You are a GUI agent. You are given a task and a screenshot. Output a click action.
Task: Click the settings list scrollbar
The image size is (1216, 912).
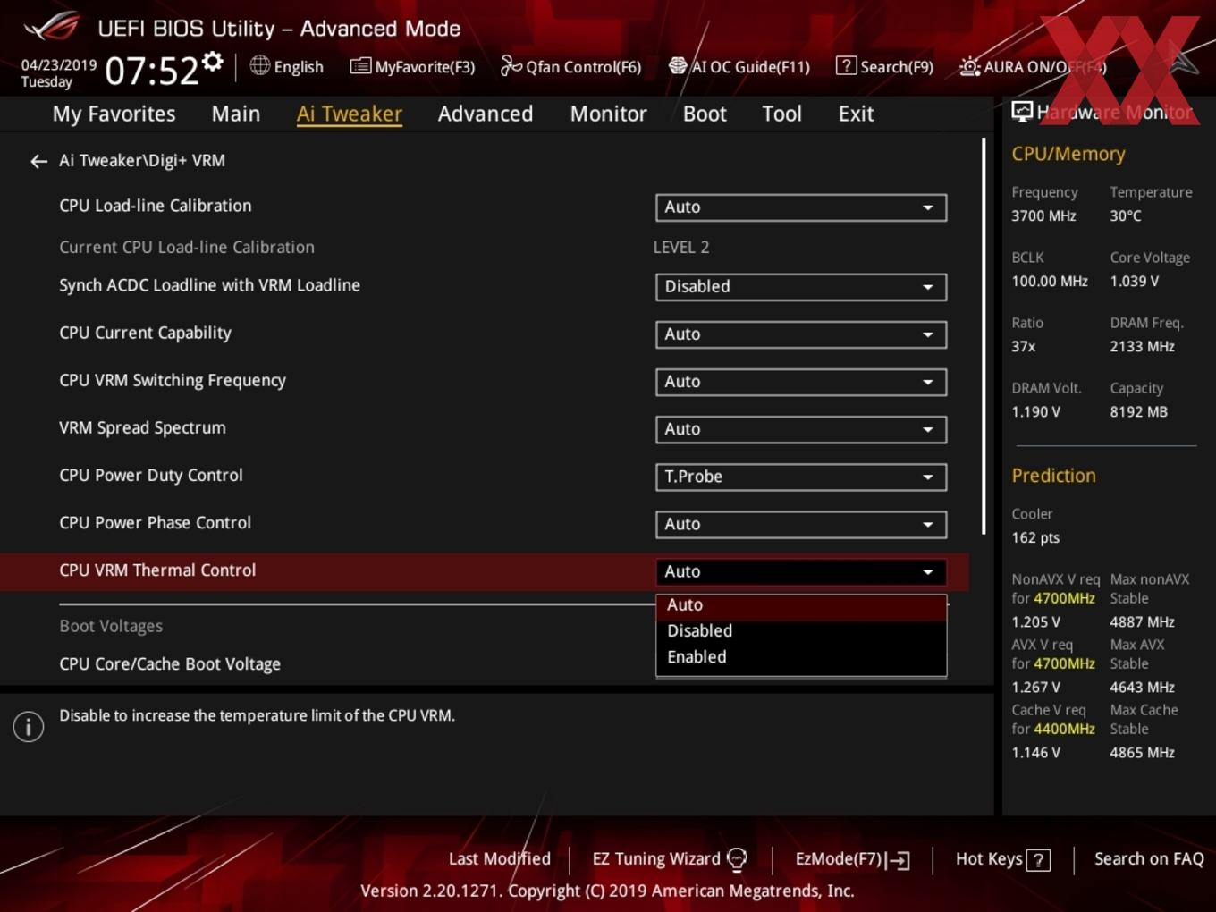point(984,336)
